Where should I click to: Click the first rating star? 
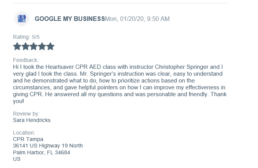pyautogui.click(x=17, y=46)
